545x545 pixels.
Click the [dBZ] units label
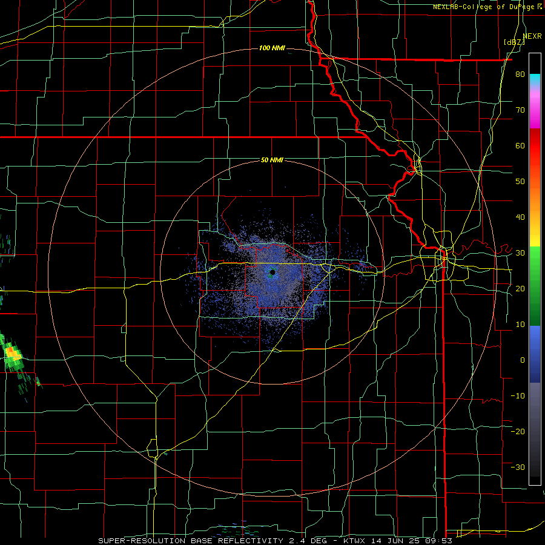point(514,42)
